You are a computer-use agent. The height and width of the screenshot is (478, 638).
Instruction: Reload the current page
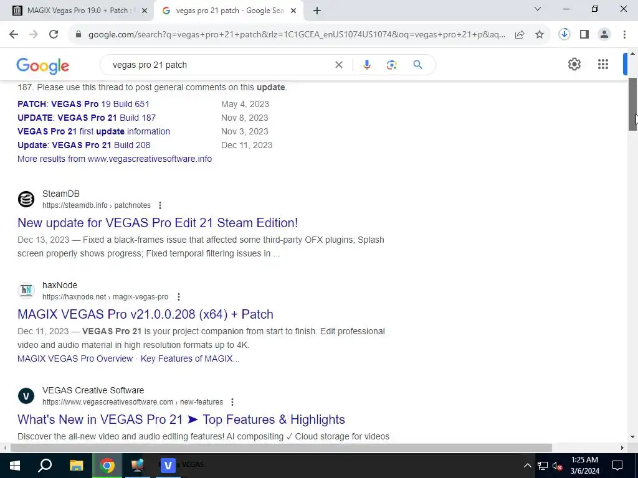coord(54,35)
